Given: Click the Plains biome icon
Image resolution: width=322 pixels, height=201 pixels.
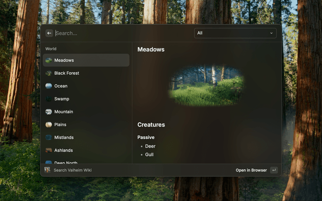Looking at the screenshot, I should click(48, 125).
